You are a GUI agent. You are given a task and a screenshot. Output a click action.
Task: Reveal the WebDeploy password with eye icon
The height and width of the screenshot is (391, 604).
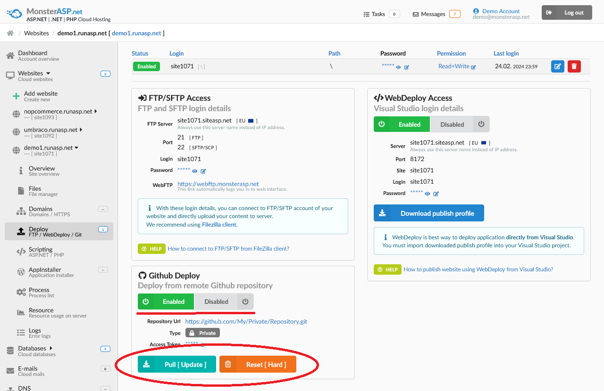[x=428, y=194]
